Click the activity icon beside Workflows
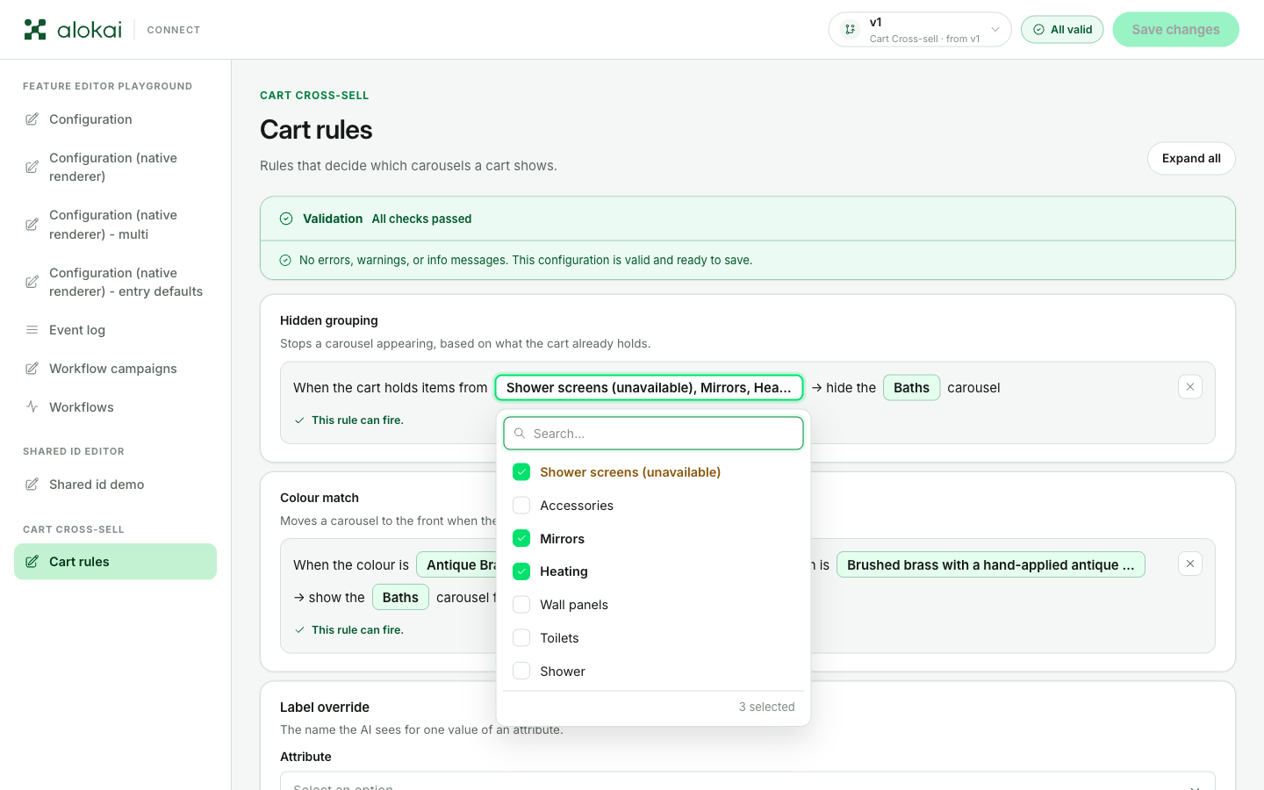Screen dimensions: 1264x790 point(32,407)
